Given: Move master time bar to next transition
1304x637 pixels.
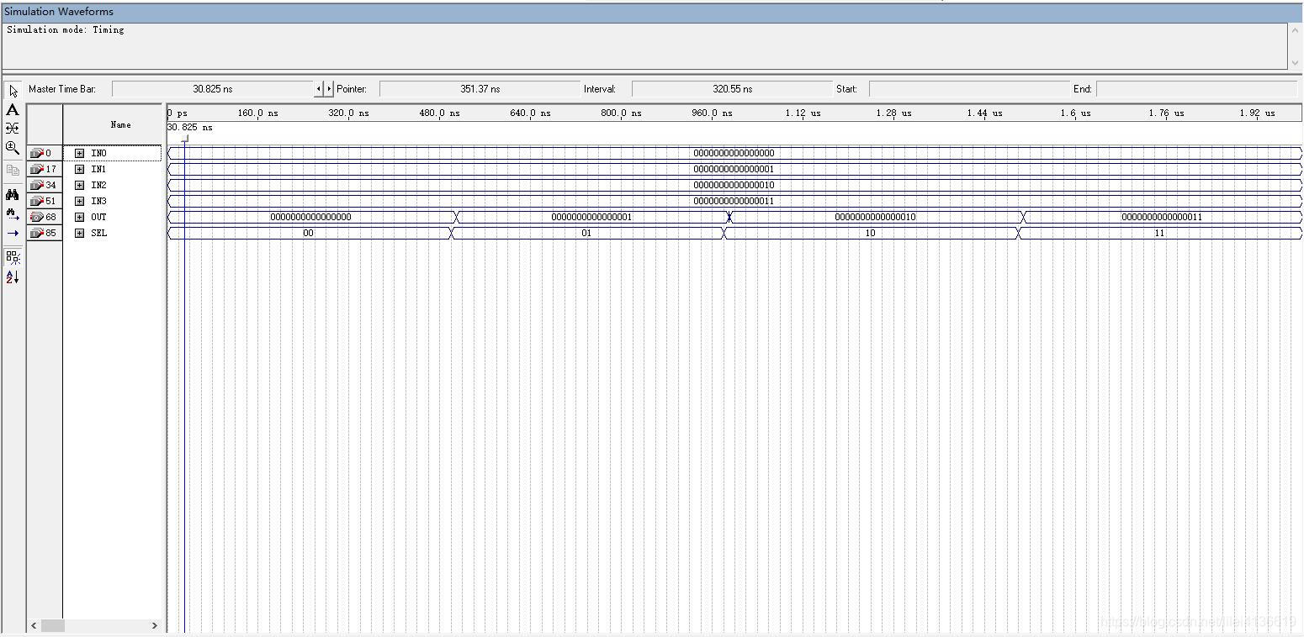Looking at the screenshot, I should click(x=329, y=89).
